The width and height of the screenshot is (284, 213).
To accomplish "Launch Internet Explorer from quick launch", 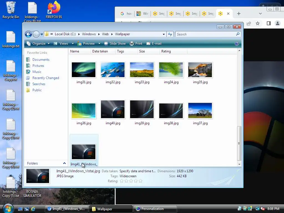I will point(33,209).
